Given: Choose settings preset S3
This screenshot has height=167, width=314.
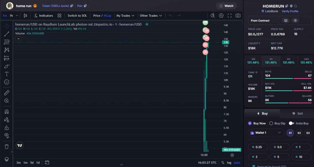Looking at the screenshot, I should pos(308,133).
